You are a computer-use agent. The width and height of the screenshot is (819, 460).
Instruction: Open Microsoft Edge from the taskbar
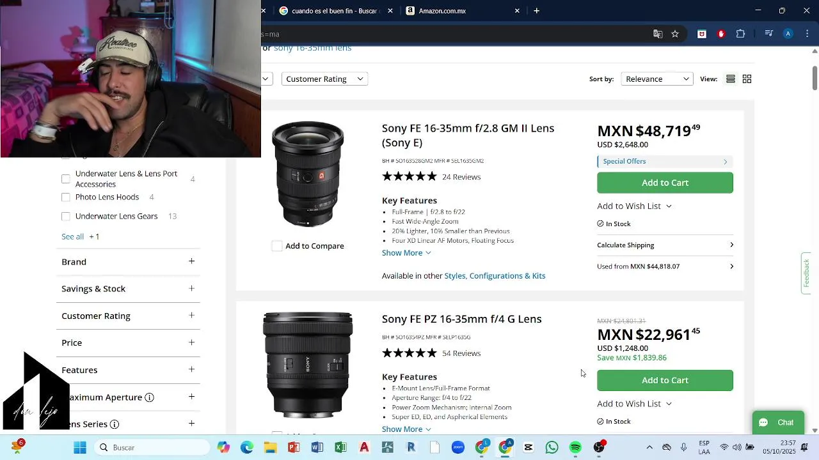247,447
